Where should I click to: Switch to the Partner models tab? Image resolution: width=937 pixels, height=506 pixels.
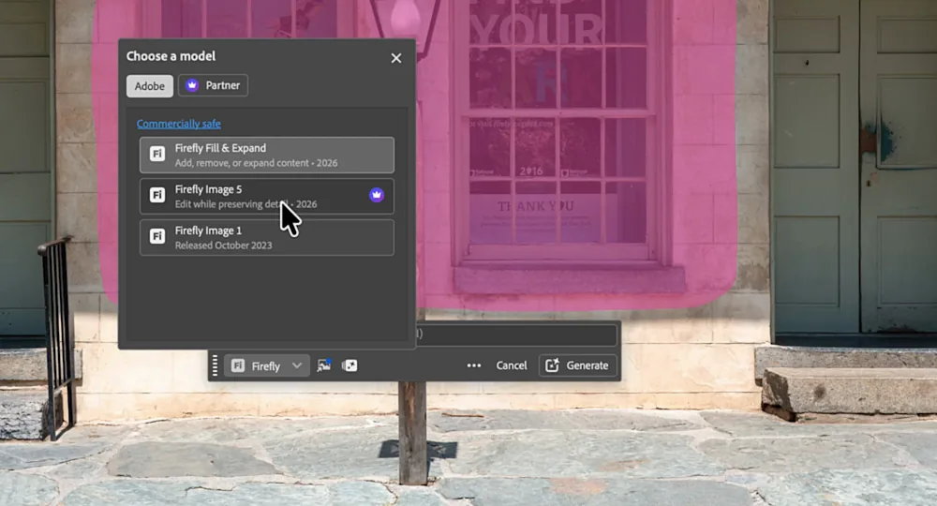coord(214,85)
